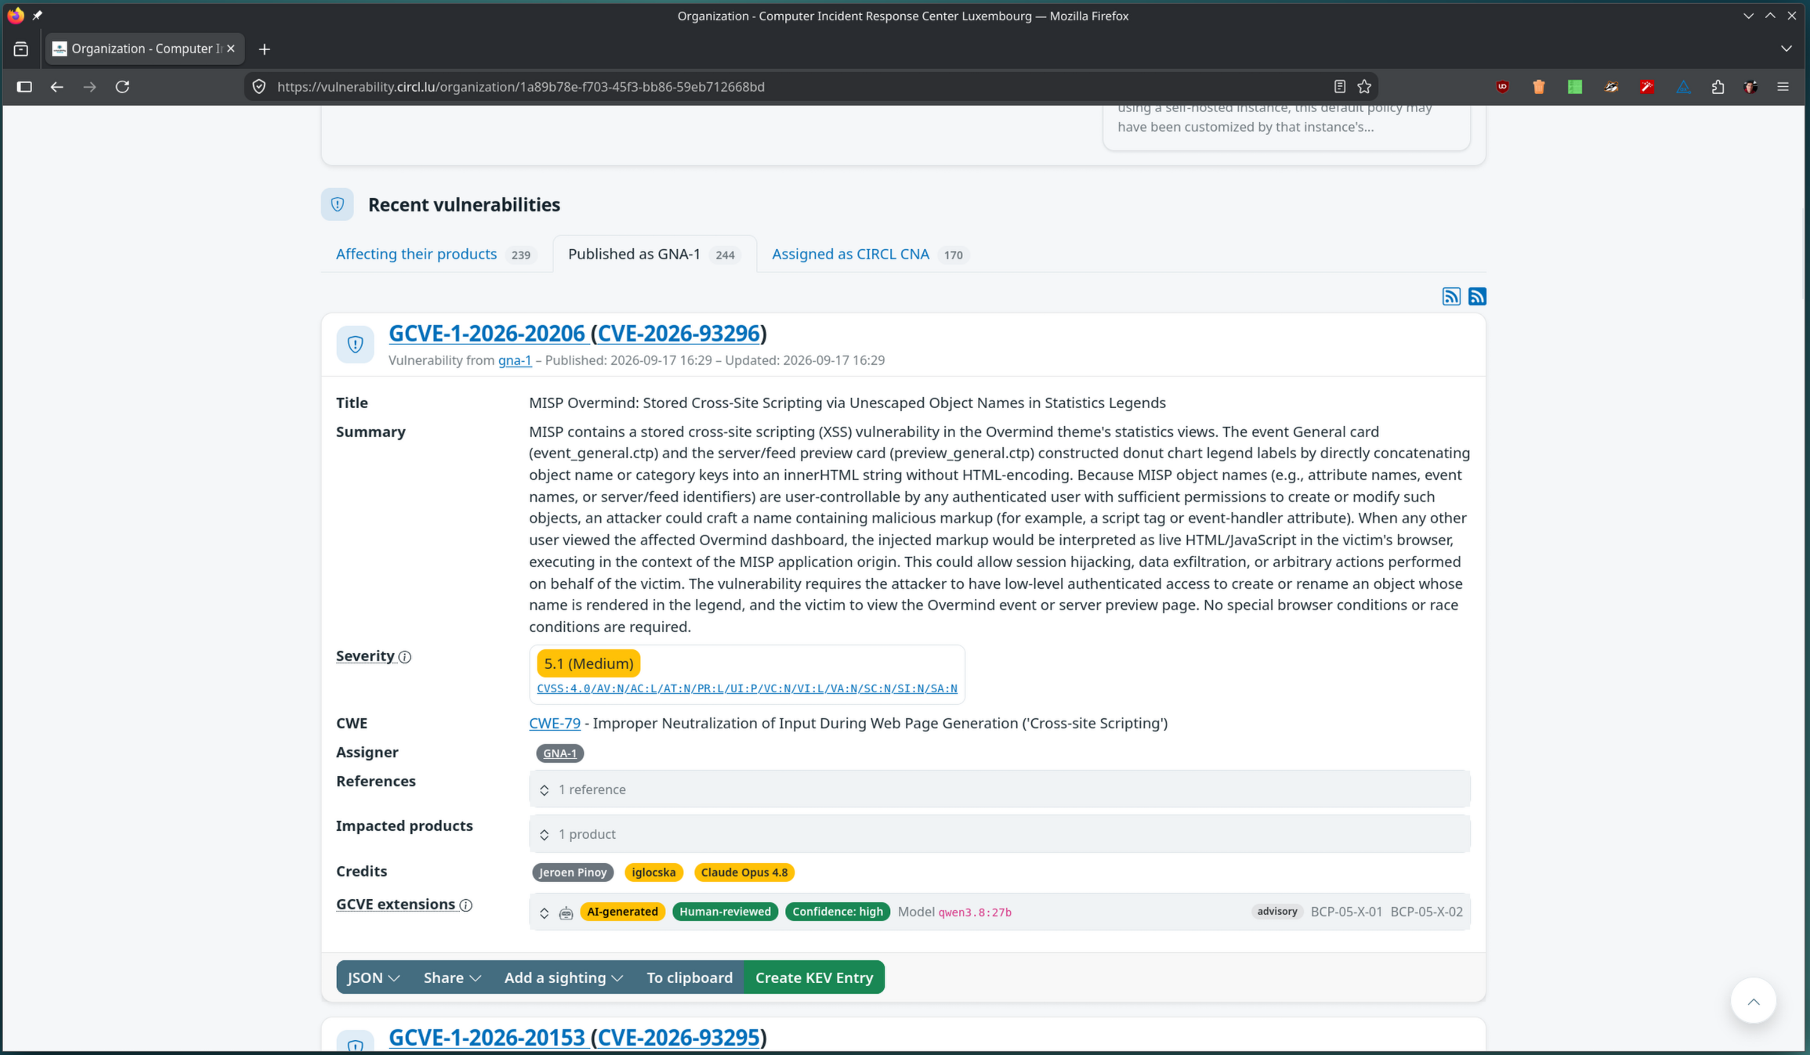Open Firefox View tab list icon
1810x1055 pixels.
[x=21, y=49]
